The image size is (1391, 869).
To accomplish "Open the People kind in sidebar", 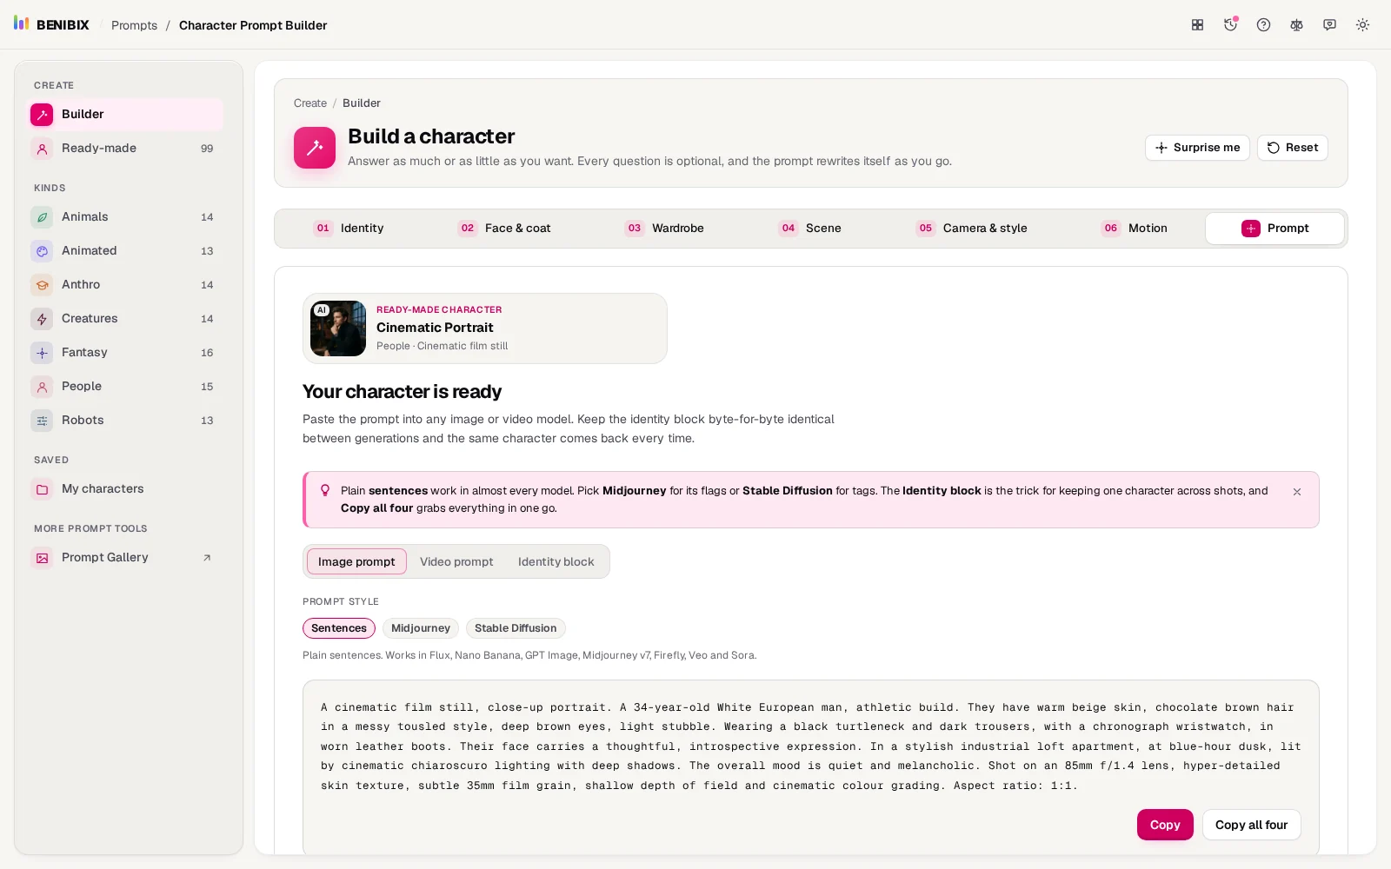I will click(x=126, y=387).
